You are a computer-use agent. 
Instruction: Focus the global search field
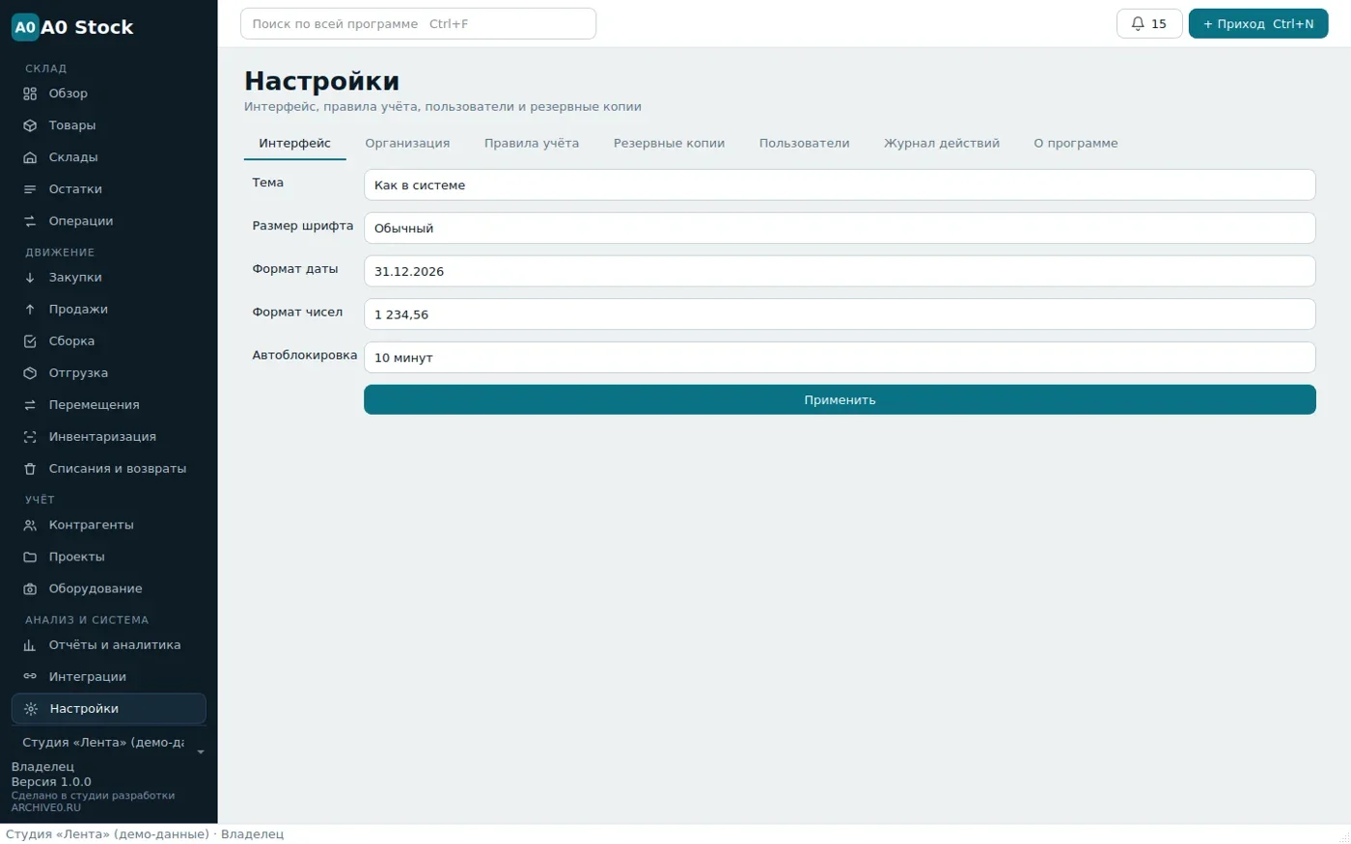(418, 23)
